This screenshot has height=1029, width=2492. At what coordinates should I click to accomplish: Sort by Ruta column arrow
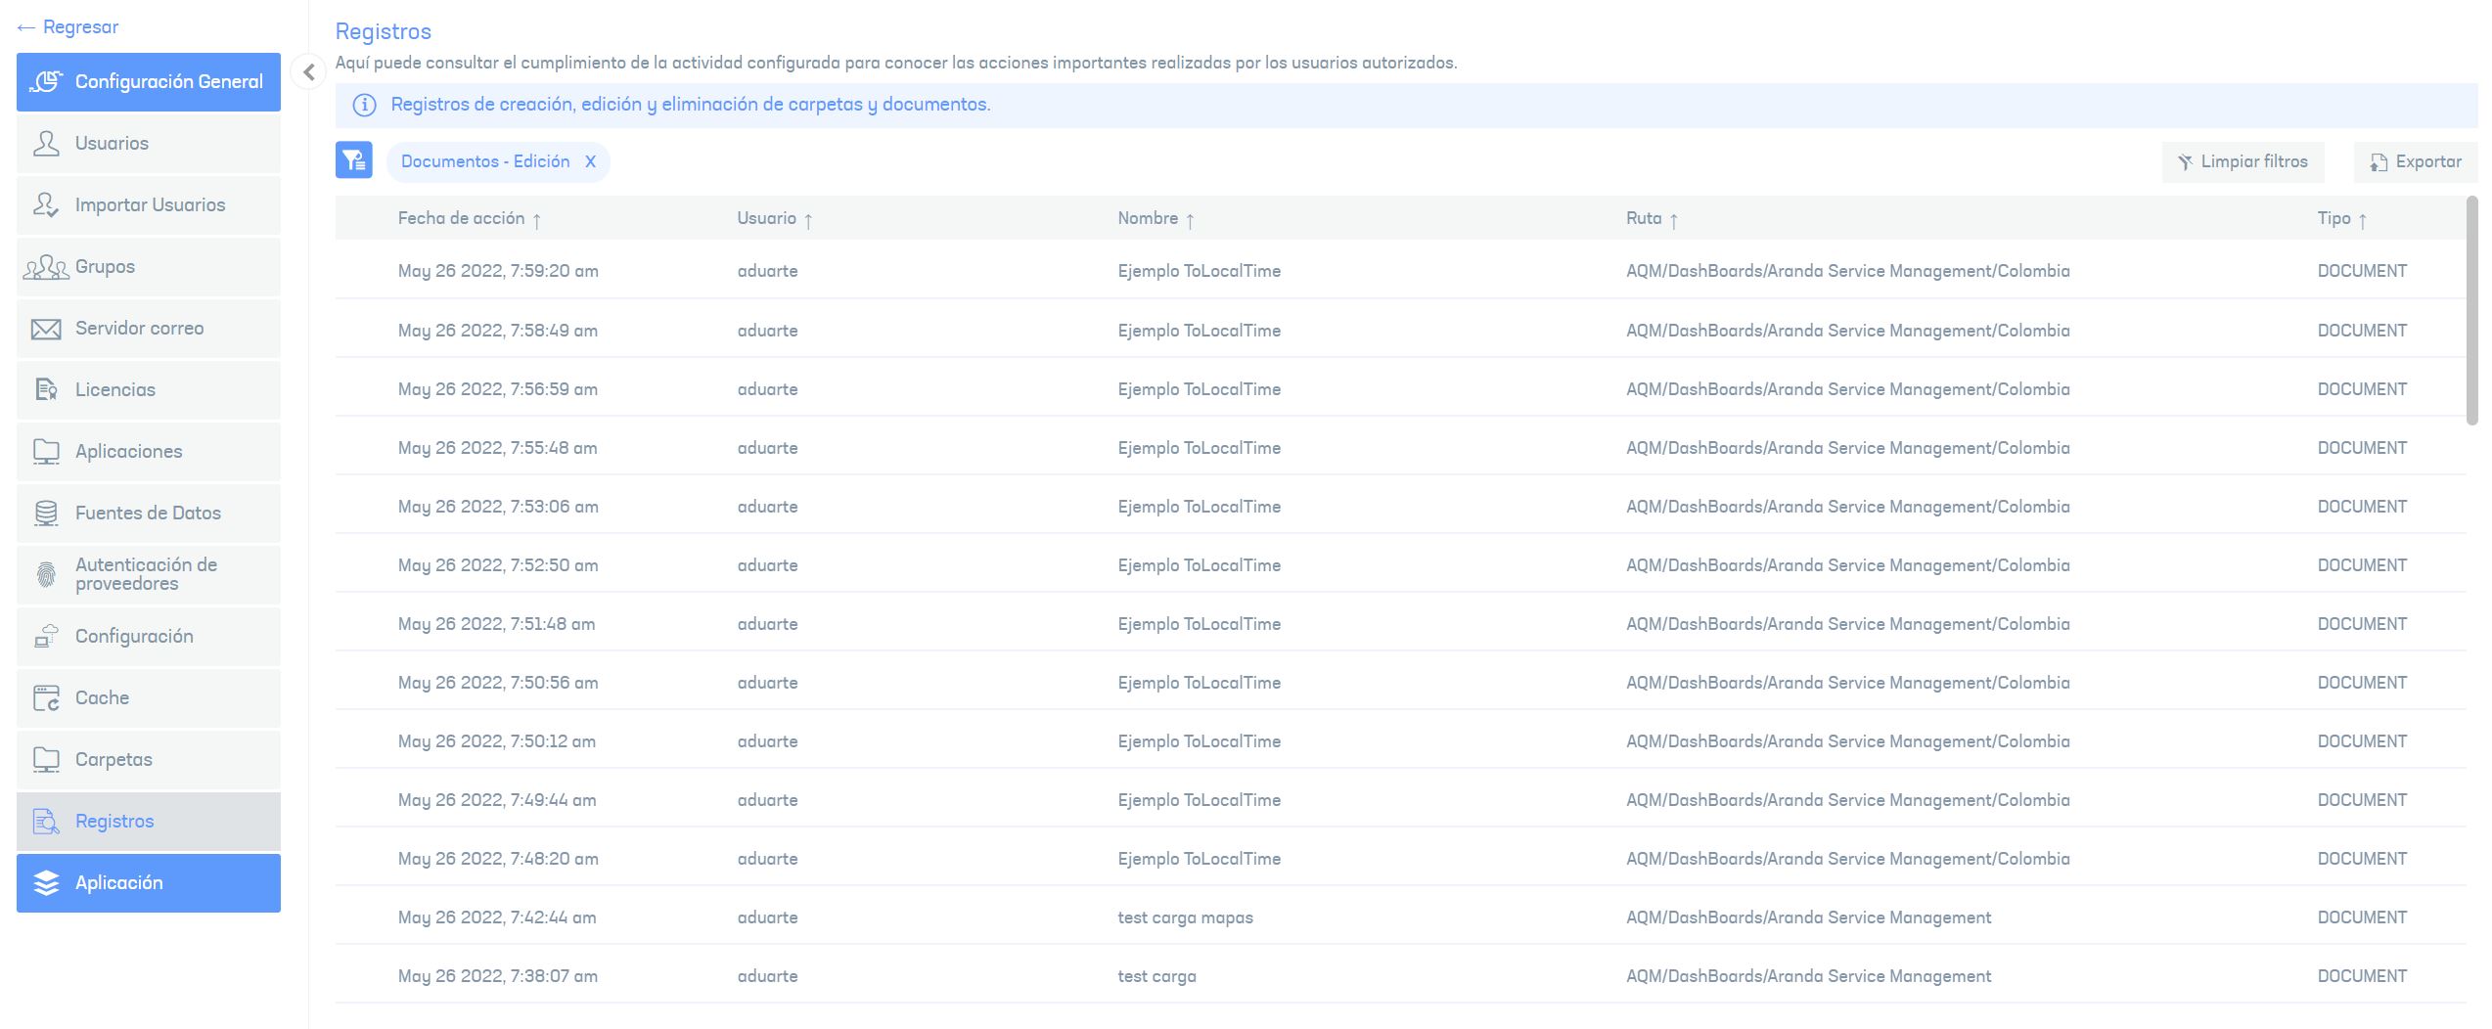coord(1674,220)
